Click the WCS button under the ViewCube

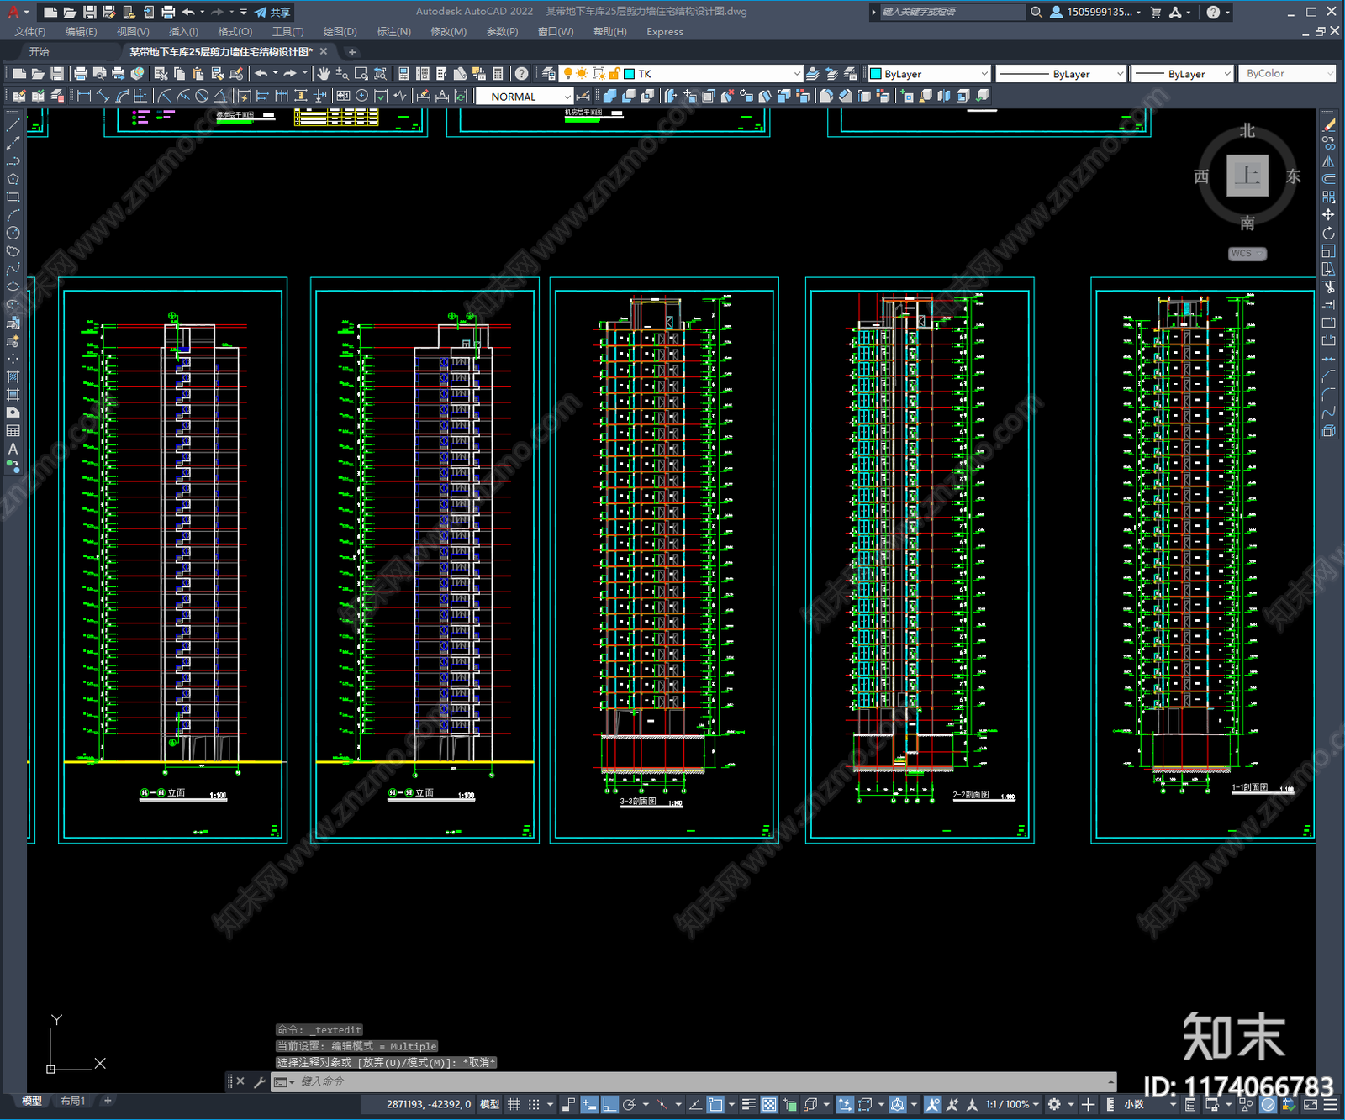pos(1247,254)
